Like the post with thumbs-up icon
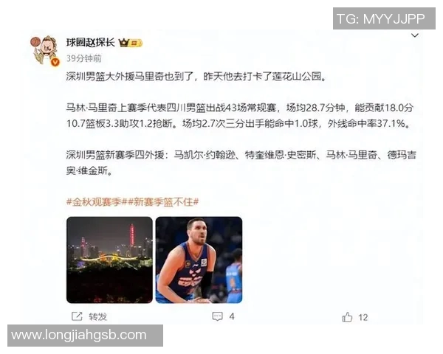Screen dimensions: 443x354 (x=347, y=317)
